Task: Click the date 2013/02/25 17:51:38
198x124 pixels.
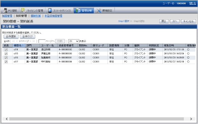Action: pyautogui.click(x=174, y=50)
